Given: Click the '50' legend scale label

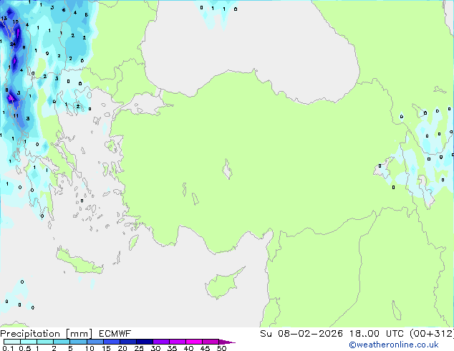Looking at the screenshot, I should [221, 348].
